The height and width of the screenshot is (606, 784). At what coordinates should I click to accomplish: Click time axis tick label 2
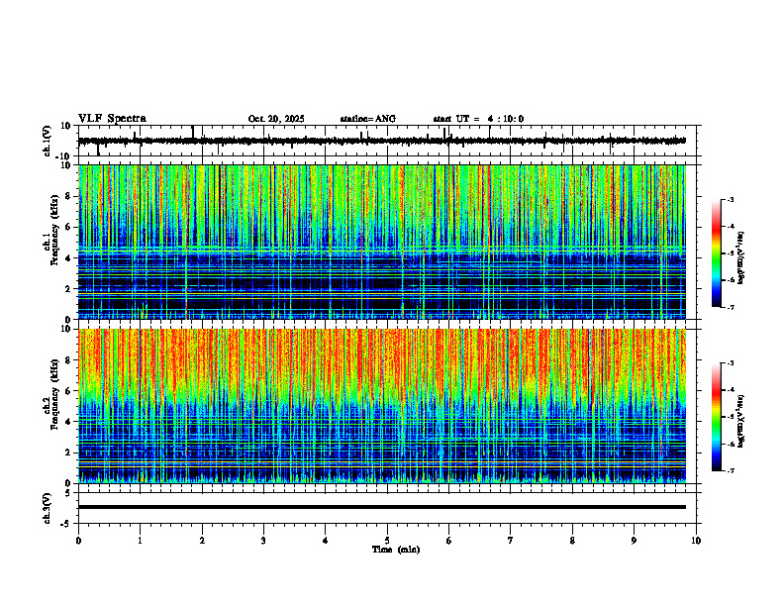[202, 541]
